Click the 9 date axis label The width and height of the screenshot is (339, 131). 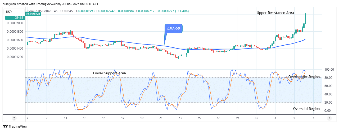pyautogui.click(x=47, y=118)
